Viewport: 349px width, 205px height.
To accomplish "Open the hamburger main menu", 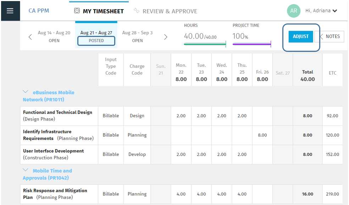I will tap(10, 11).
